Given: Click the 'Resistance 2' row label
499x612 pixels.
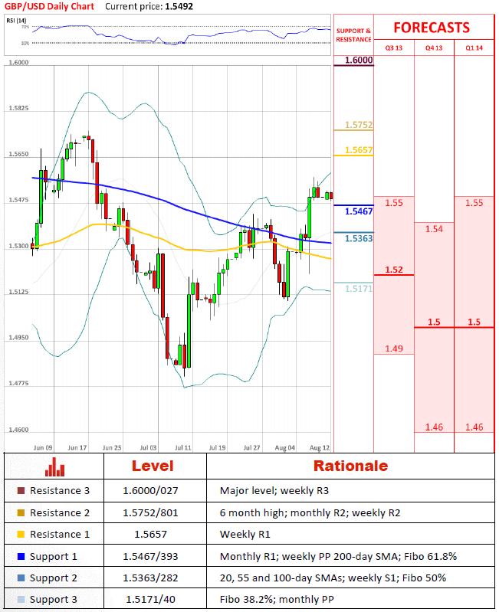Looking at the screenshot, I should coord(60,512).
